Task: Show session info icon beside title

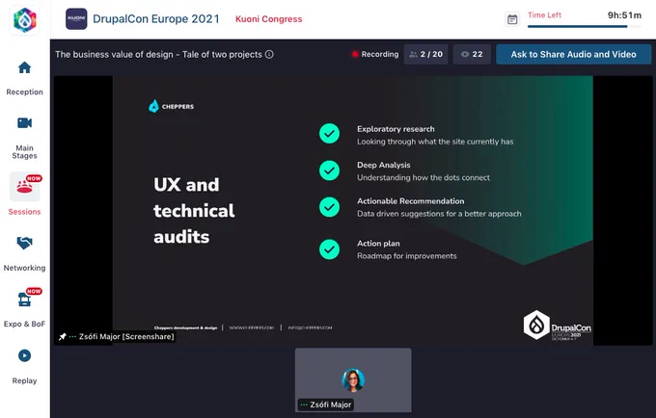Action: [x=269, y=54]
